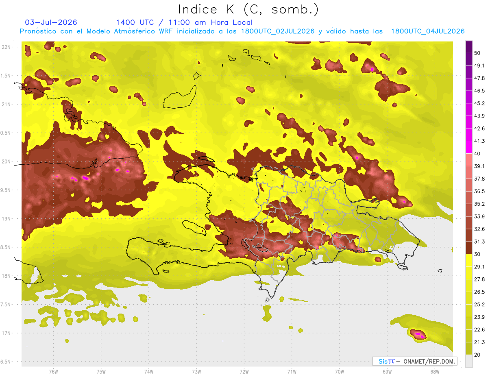Image resolution: width=488 pixels, height=377 pixels.
Task: Click the 19N latitude label
Action: [7, 219]
